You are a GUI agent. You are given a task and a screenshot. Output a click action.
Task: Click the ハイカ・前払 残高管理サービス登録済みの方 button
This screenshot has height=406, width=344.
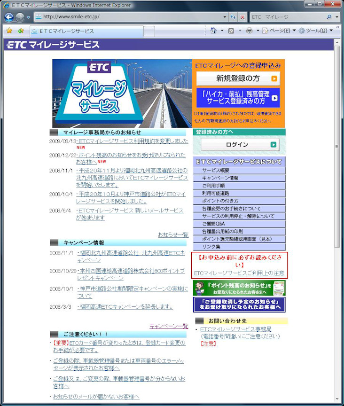(238, 98)
